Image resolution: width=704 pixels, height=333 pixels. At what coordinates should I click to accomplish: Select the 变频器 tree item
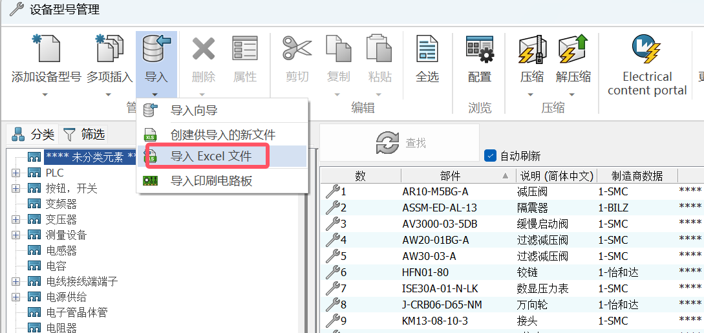tap(61, 204)
